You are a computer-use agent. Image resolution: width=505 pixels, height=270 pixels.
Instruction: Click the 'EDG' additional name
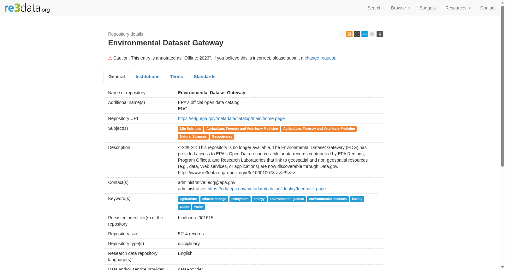(x=183, y=109)
